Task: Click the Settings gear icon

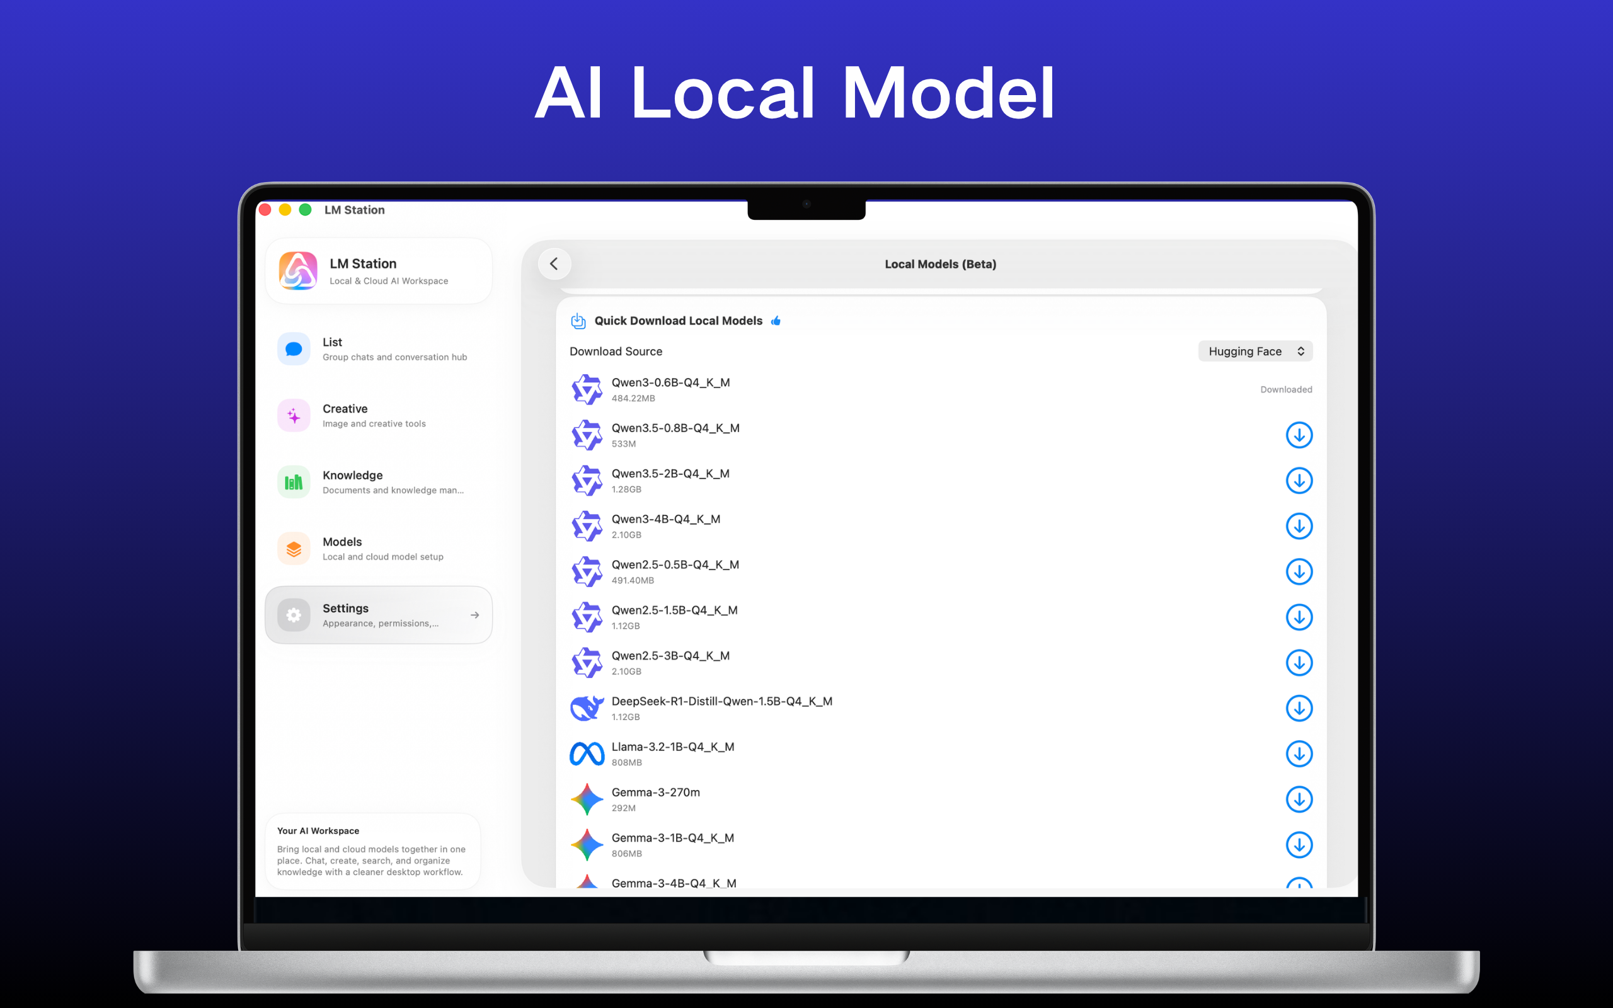Action: pos(293,615)
